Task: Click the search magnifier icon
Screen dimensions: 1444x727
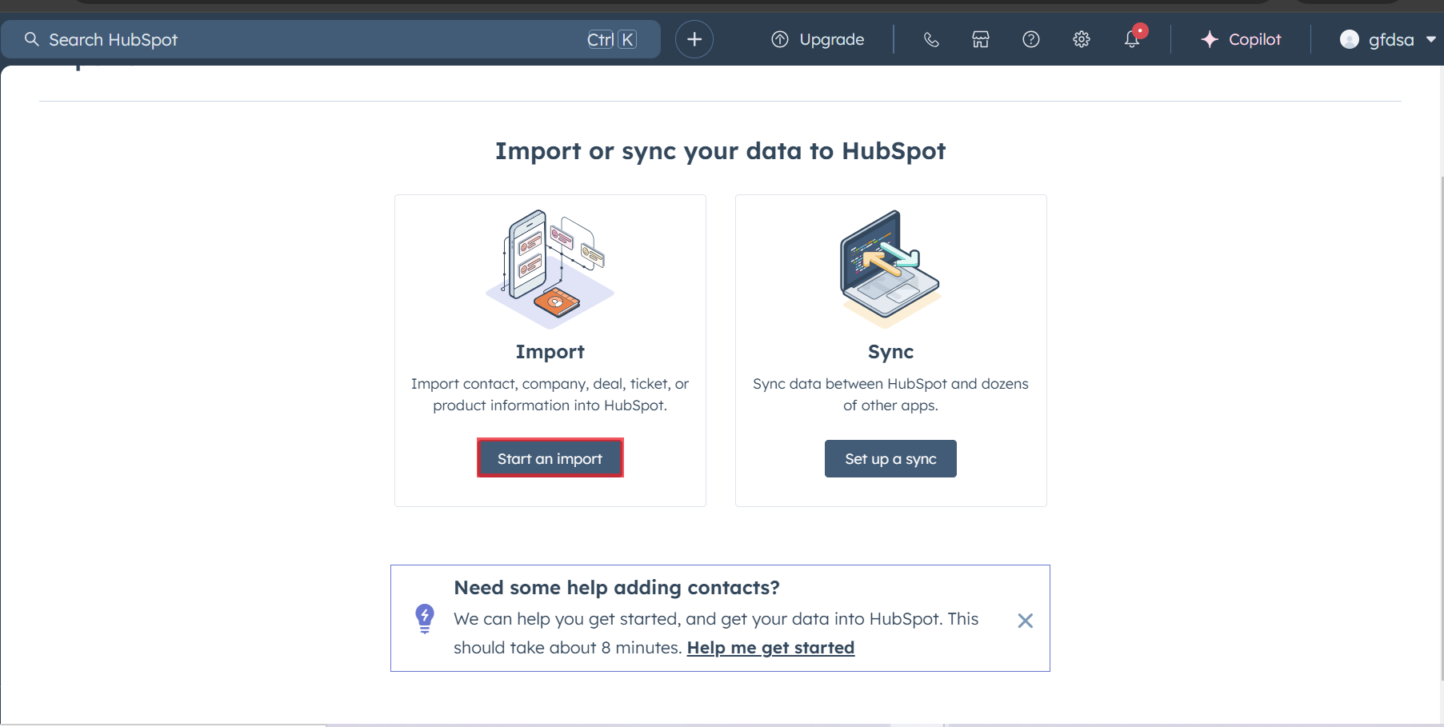Action: (x=31, y=39)
